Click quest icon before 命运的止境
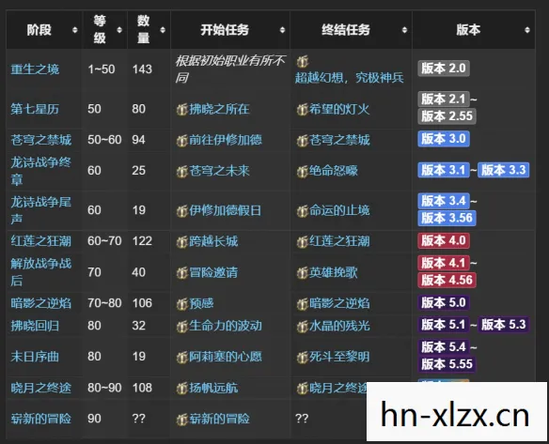 click(303, 211)
